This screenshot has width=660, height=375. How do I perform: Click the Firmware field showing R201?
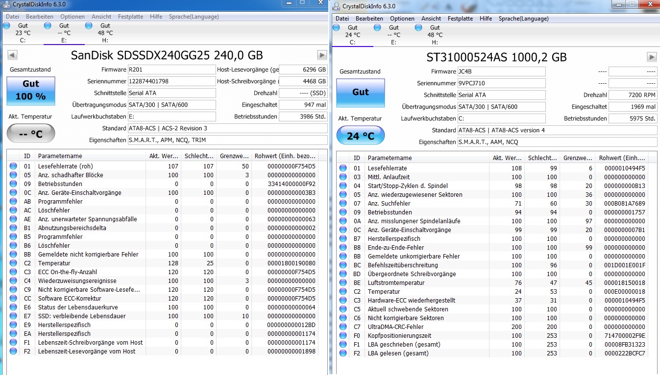pos(171,70)
